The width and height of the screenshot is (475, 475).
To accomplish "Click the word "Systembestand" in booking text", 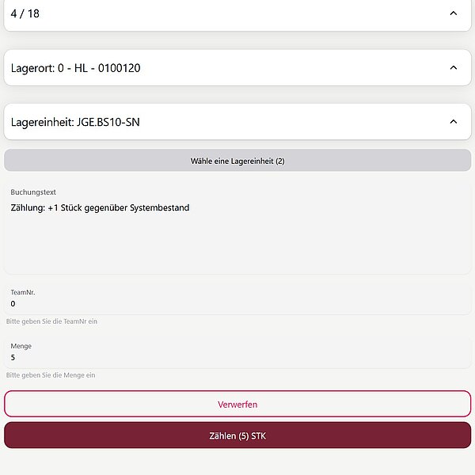I will click(157, 208).
